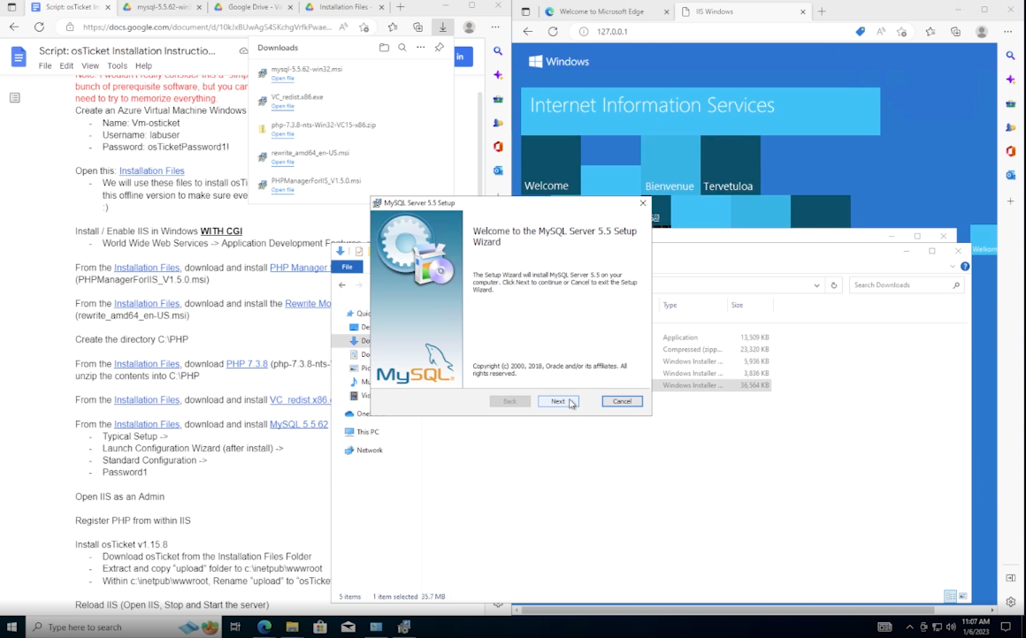
Task: Click search icon in Downloads panel
Action: point(402,48)
